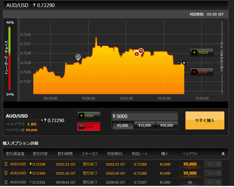Click the 取引時間 column header
Viewport: 234px width, 187px height.
[x=65, y=154]
